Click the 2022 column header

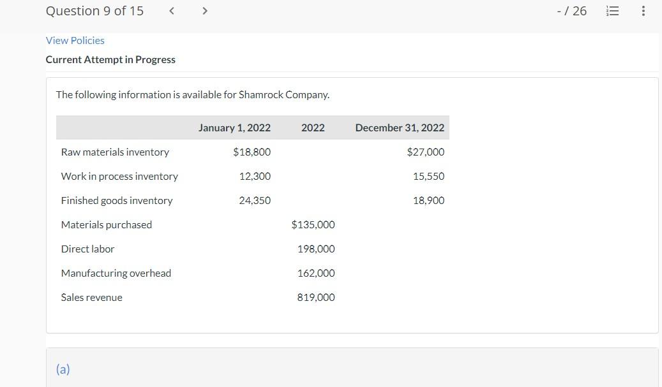[313, 128]
